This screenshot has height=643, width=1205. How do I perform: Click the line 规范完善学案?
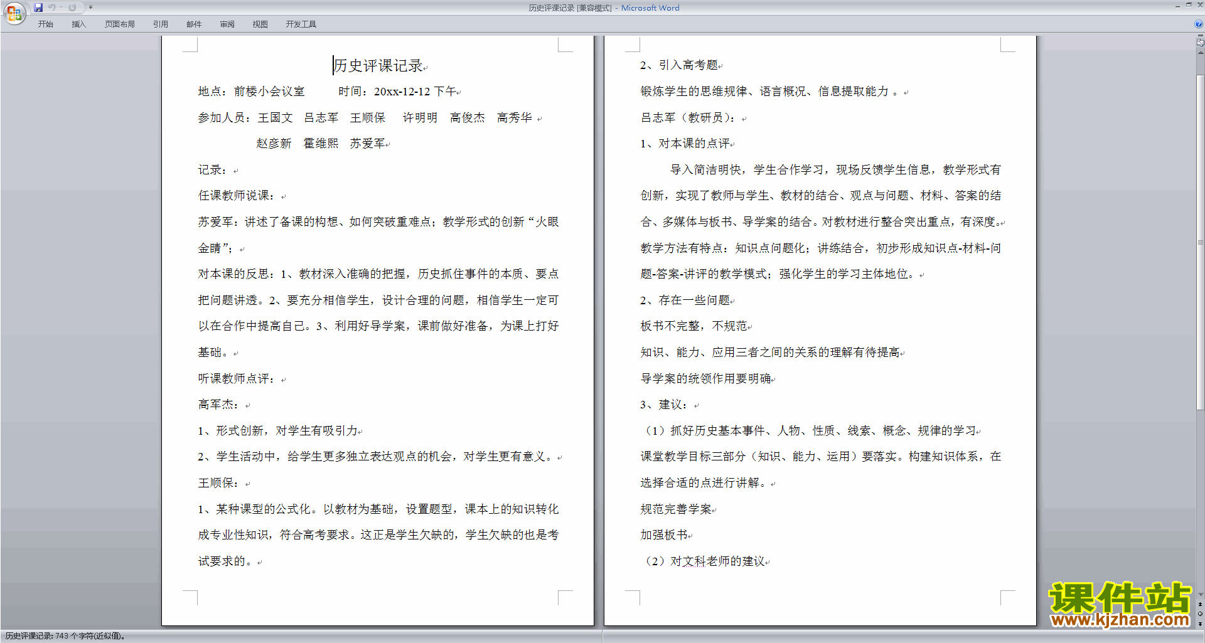point(676,509)
